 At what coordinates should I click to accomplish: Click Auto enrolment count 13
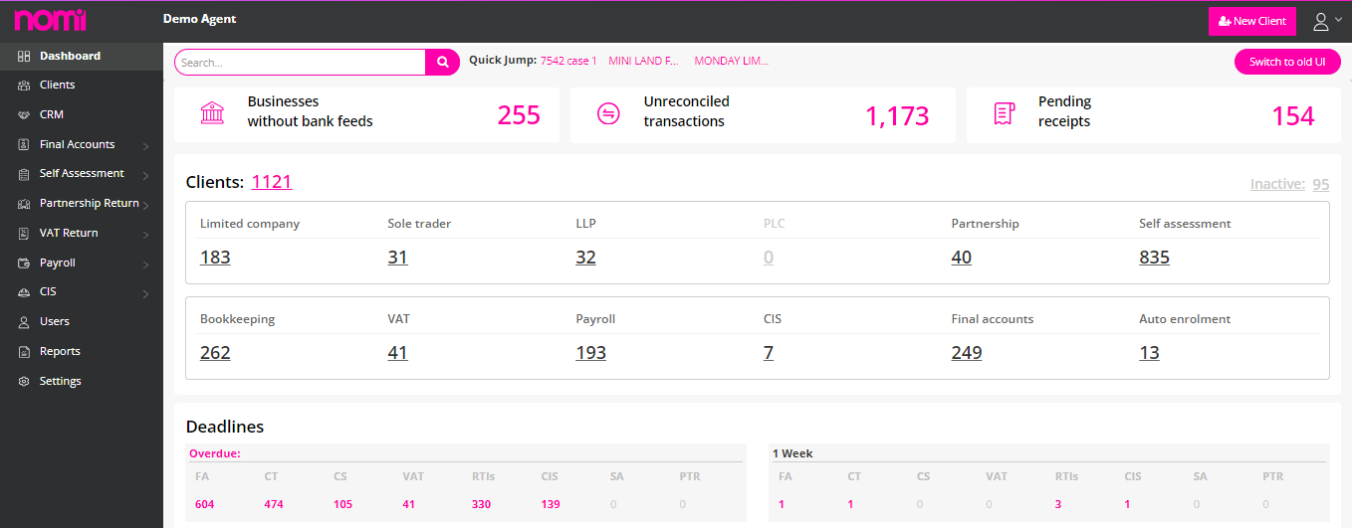[x=1149, y=353]
